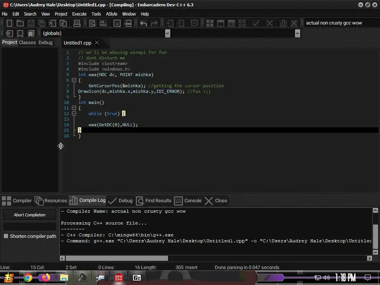Click the Delete Profiling Information icon
Image resolution: width=380 pixels, height=285 pixels.
point(294,23)
